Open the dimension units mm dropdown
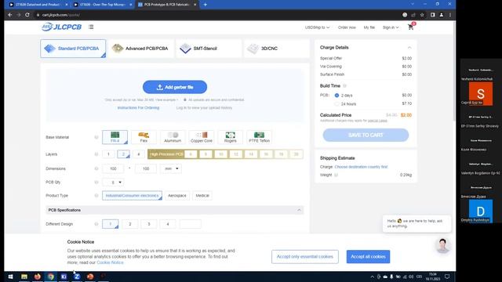Image resolution: width=502 pixels, height=282 pixels. [x=171, y=168]
